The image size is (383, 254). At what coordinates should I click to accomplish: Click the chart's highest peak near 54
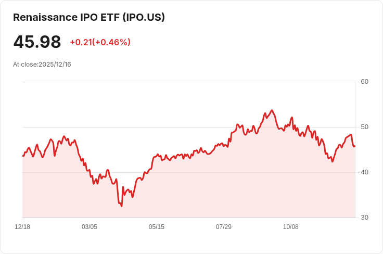pyautogui.click(x=272, y=110)
